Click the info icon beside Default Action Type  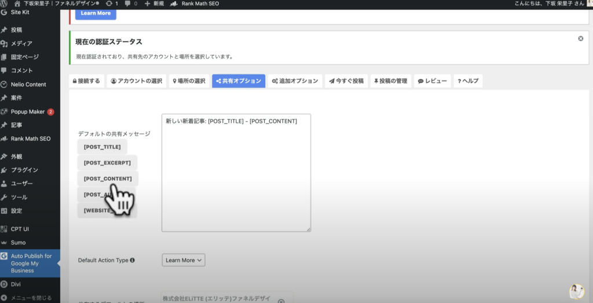click(x=133, y=261)
